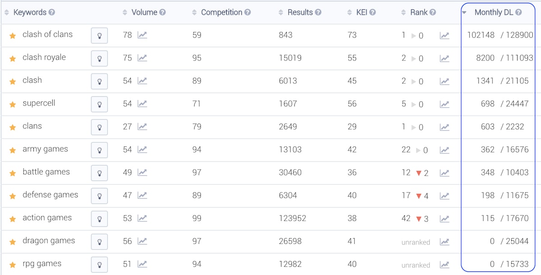
Task: Click the help icon next to Keywords header
Action: pos(52,12)
